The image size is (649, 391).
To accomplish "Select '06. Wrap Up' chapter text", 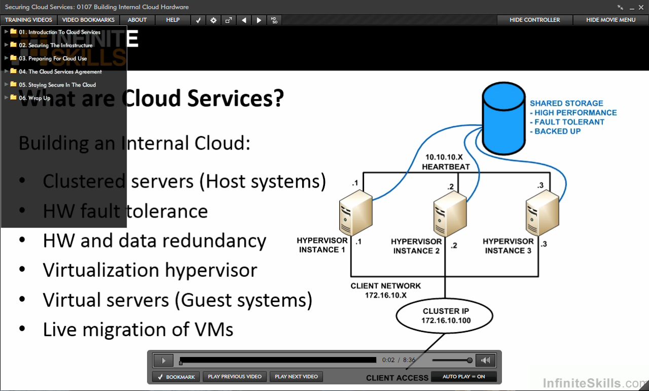I will pos(34,98).
